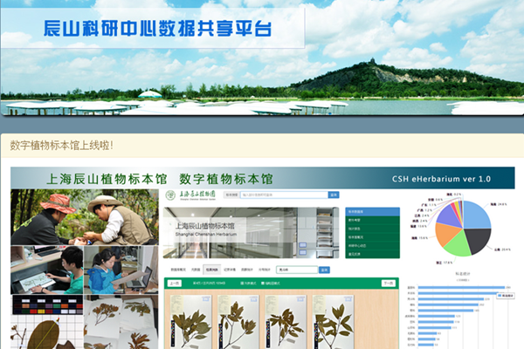Click the dark gray pie chart slice
This screenshot has height=349, width=524.
pyautogui.click(x=478, y=239)
